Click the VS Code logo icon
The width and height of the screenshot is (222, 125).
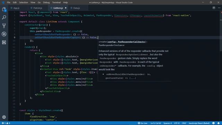3,2
